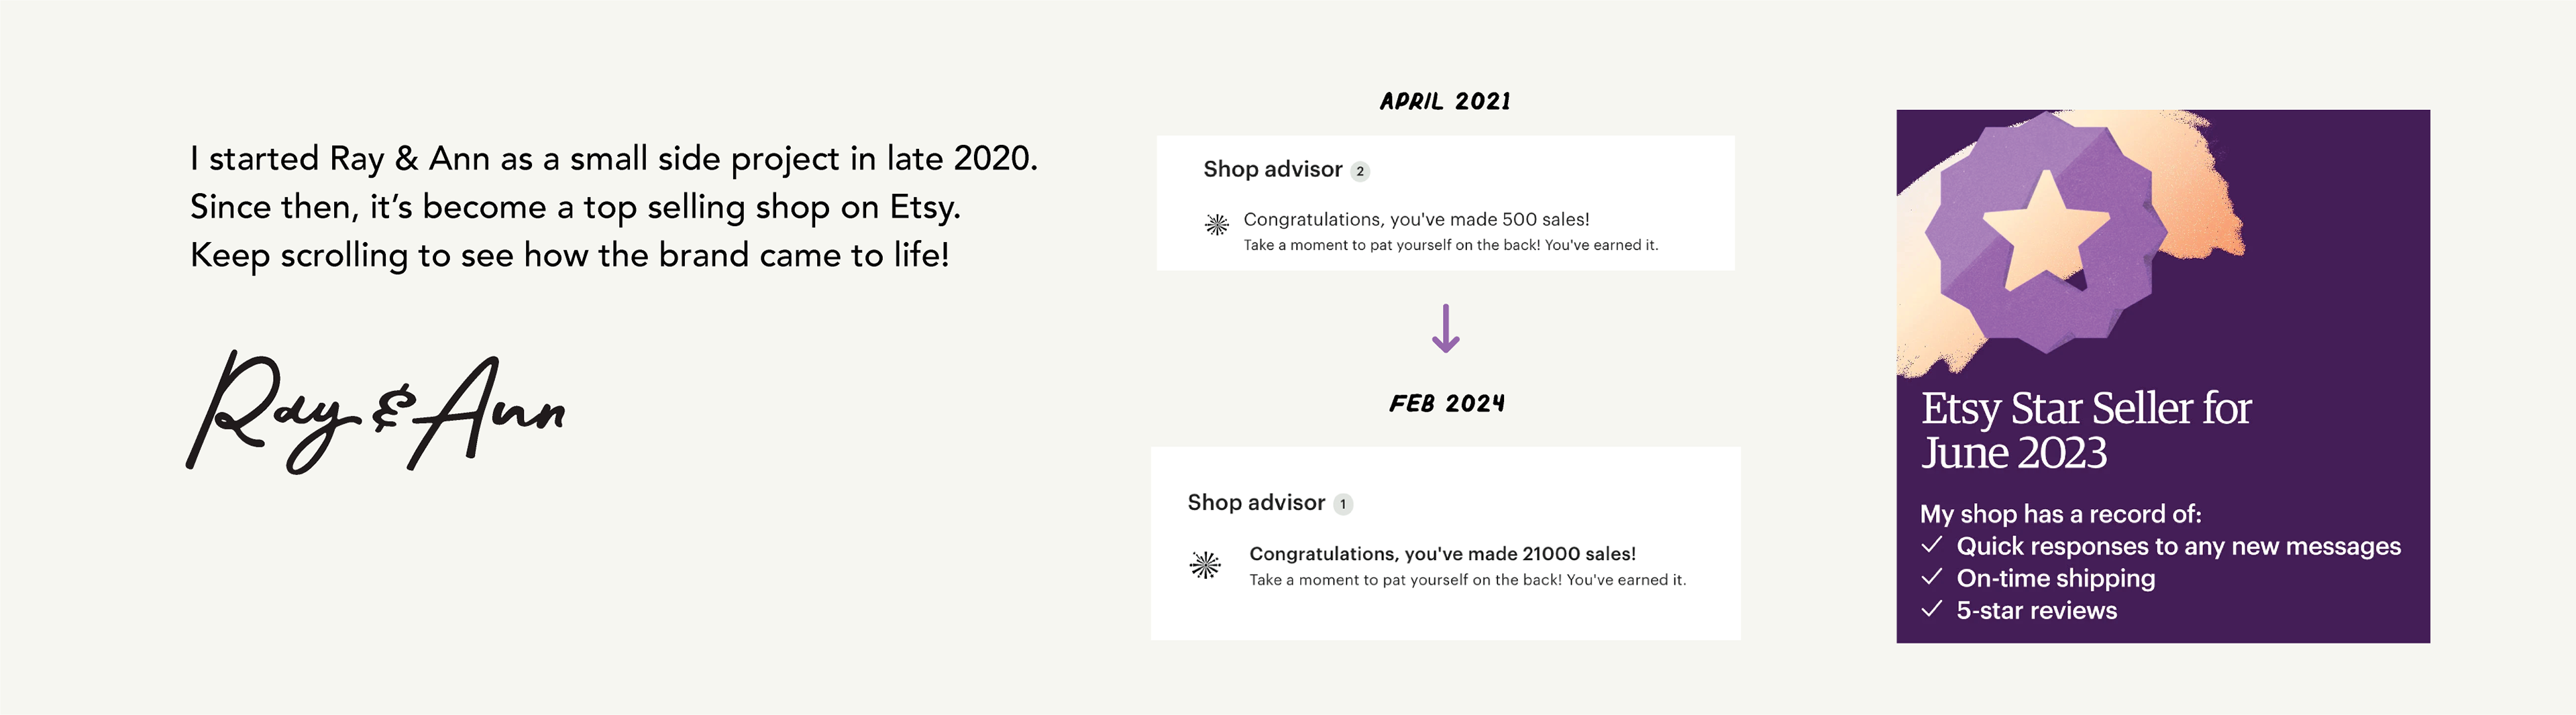Click 'Quick responses to any new messages' text

(2178, 546)
